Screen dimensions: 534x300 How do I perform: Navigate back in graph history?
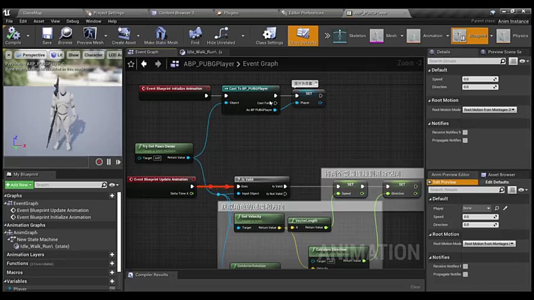(x=144, y=64)
